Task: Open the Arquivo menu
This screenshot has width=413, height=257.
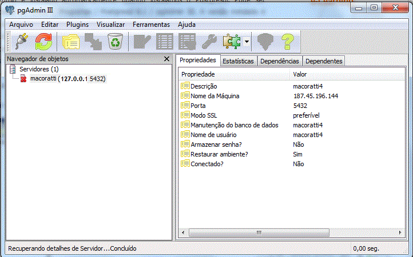Action: 21,25
